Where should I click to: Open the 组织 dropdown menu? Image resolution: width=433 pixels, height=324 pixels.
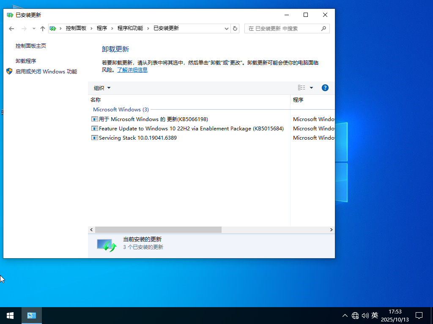click(x=101, y=88)
